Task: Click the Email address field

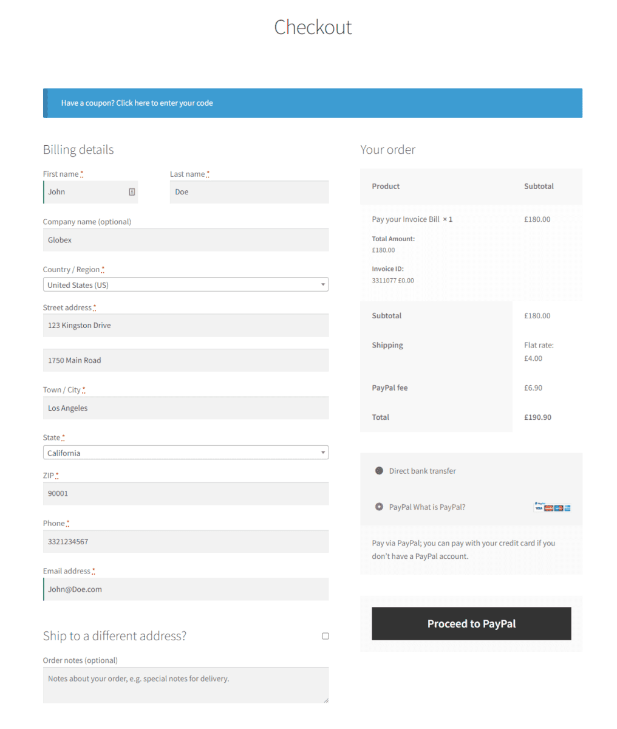Action: point(186,589)
